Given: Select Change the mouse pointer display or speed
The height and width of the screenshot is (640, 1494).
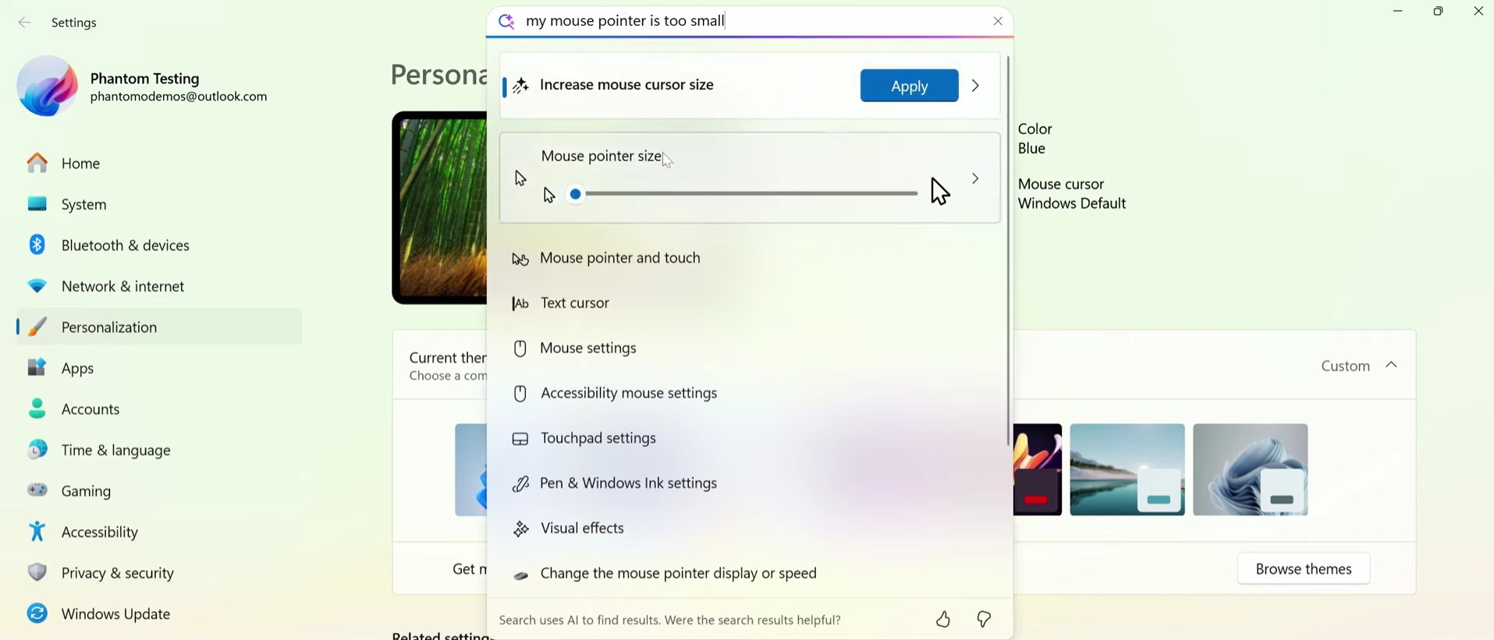Looking at the screenshot, I should pos(749,574).
